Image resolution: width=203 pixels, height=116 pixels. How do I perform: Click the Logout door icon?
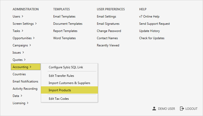182,109
